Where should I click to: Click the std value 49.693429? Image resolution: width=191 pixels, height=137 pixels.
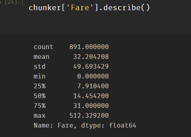click(91, 67)
